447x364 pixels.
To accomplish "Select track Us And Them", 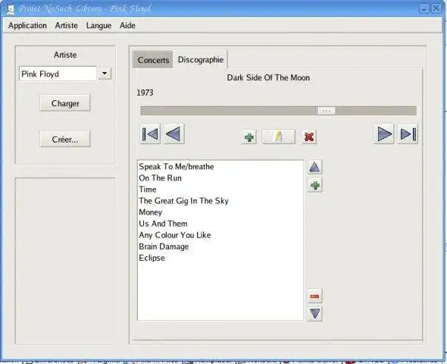I will click(x=220, y=224).
